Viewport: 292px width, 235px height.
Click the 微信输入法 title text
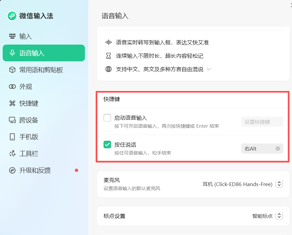point(36,16)
